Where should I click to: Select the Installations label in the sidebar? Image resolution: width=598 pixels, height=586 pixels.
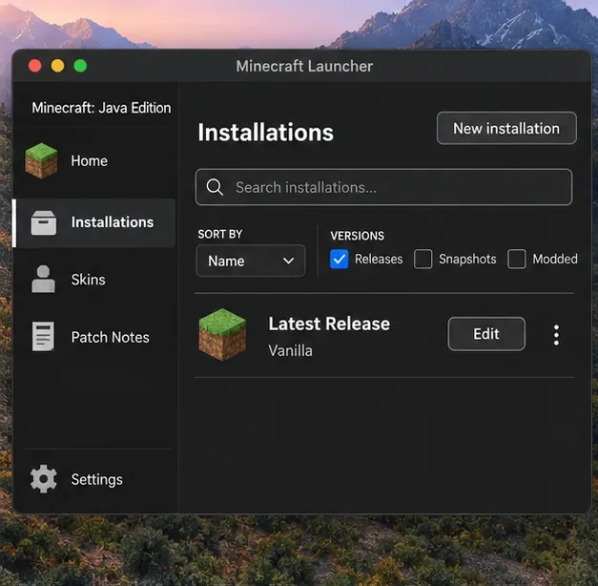point(113,222)
